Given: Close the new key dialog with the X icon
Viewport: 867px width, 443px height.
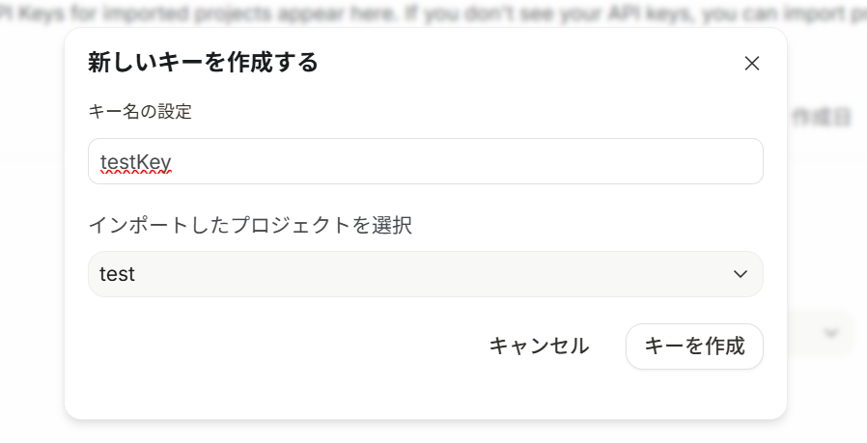Looking at the screenshot, I should (x=752, y=64).
